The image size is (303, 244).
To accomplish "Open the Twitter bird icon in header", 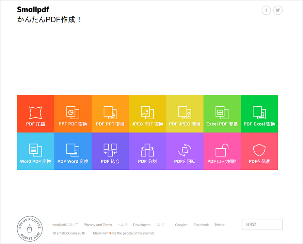I will (278, 10).
